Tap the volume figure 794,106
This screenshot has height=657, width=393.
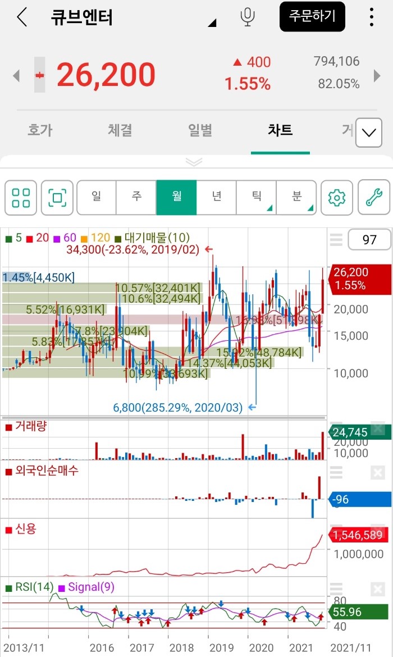pyautogui.click(x=336, y=62)
